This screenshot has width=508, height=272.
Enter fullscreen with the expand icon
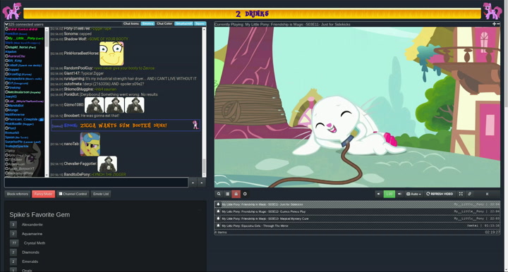pos(461,194)
